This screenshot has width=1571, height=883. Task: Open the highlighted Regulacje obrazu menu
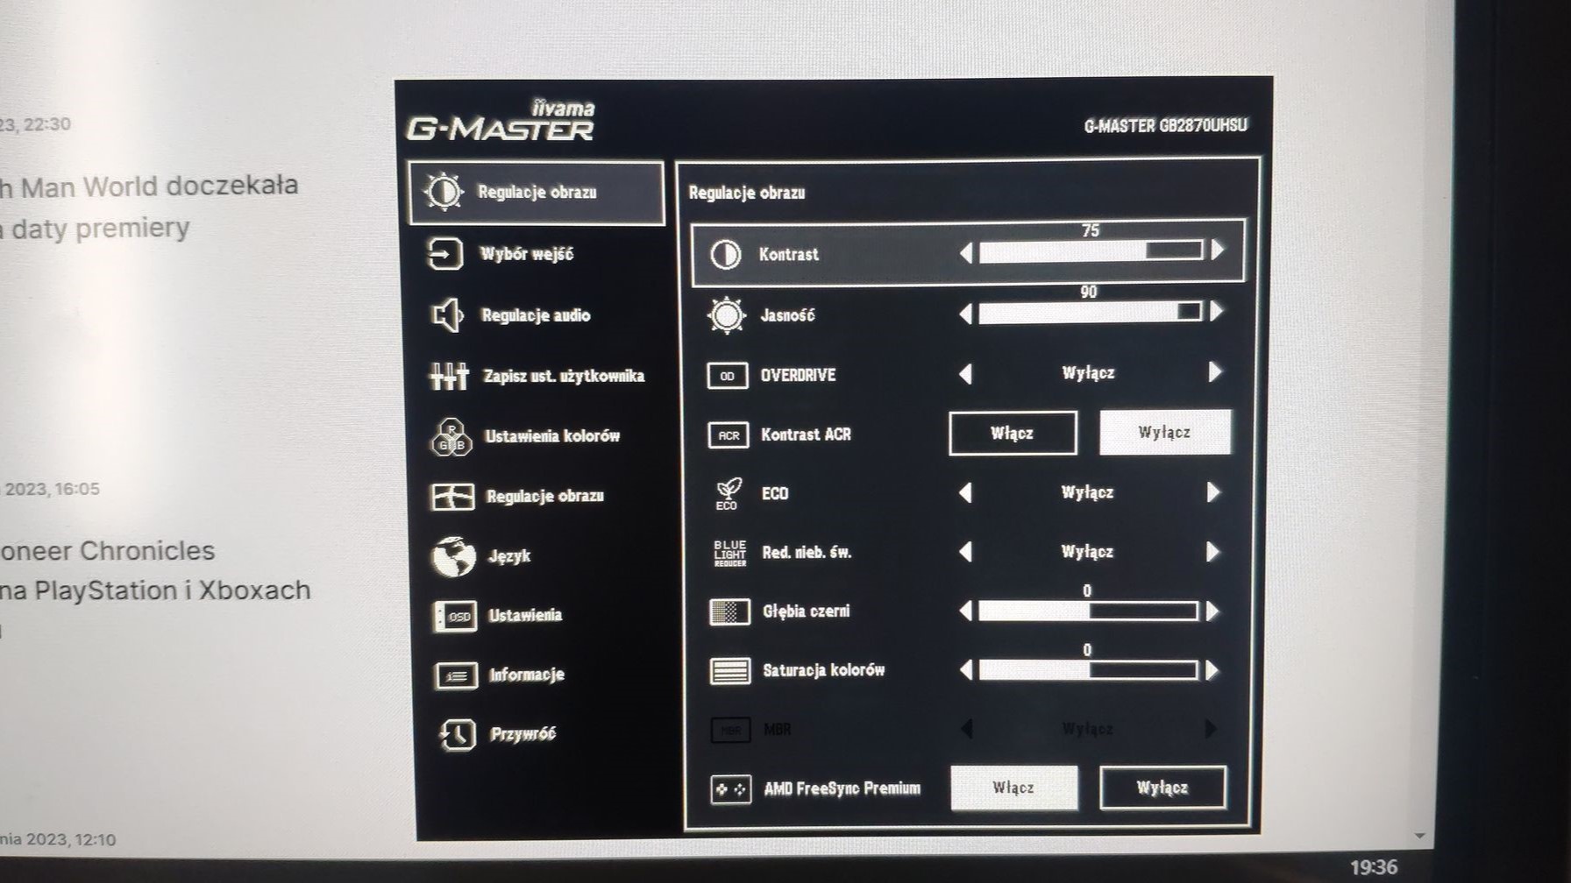click(x=537, y=193)
